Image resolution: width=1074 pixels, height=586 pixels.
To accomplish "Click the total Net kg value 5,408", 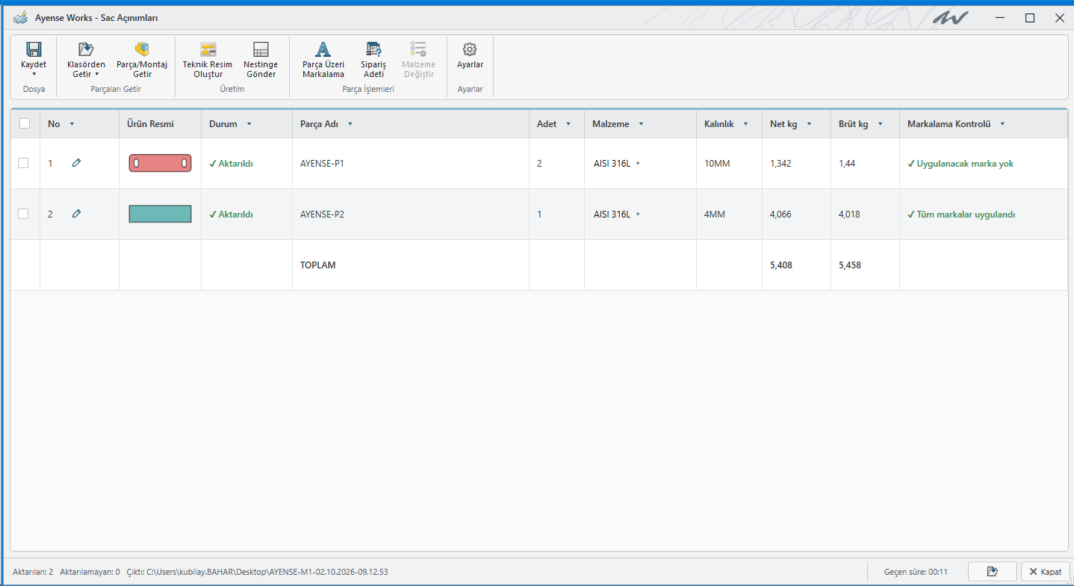I will [781, 265].
